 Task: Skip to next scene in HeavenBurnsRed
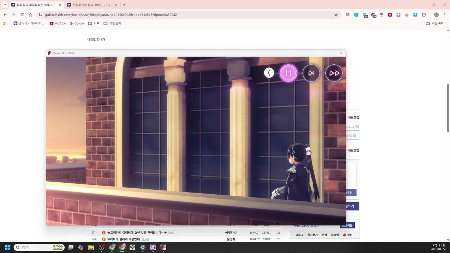311,73
